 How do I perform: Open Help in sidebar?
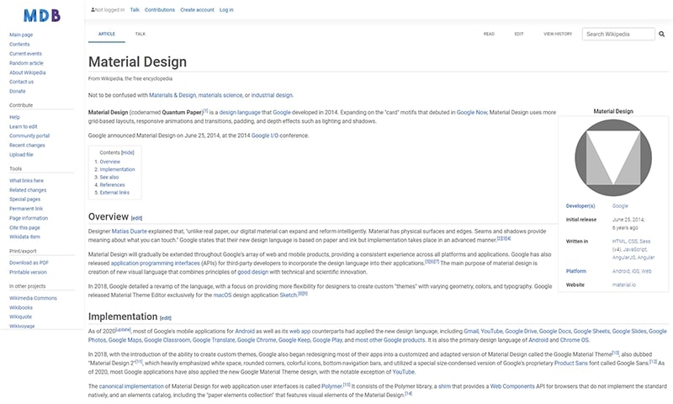click(14, 117)
